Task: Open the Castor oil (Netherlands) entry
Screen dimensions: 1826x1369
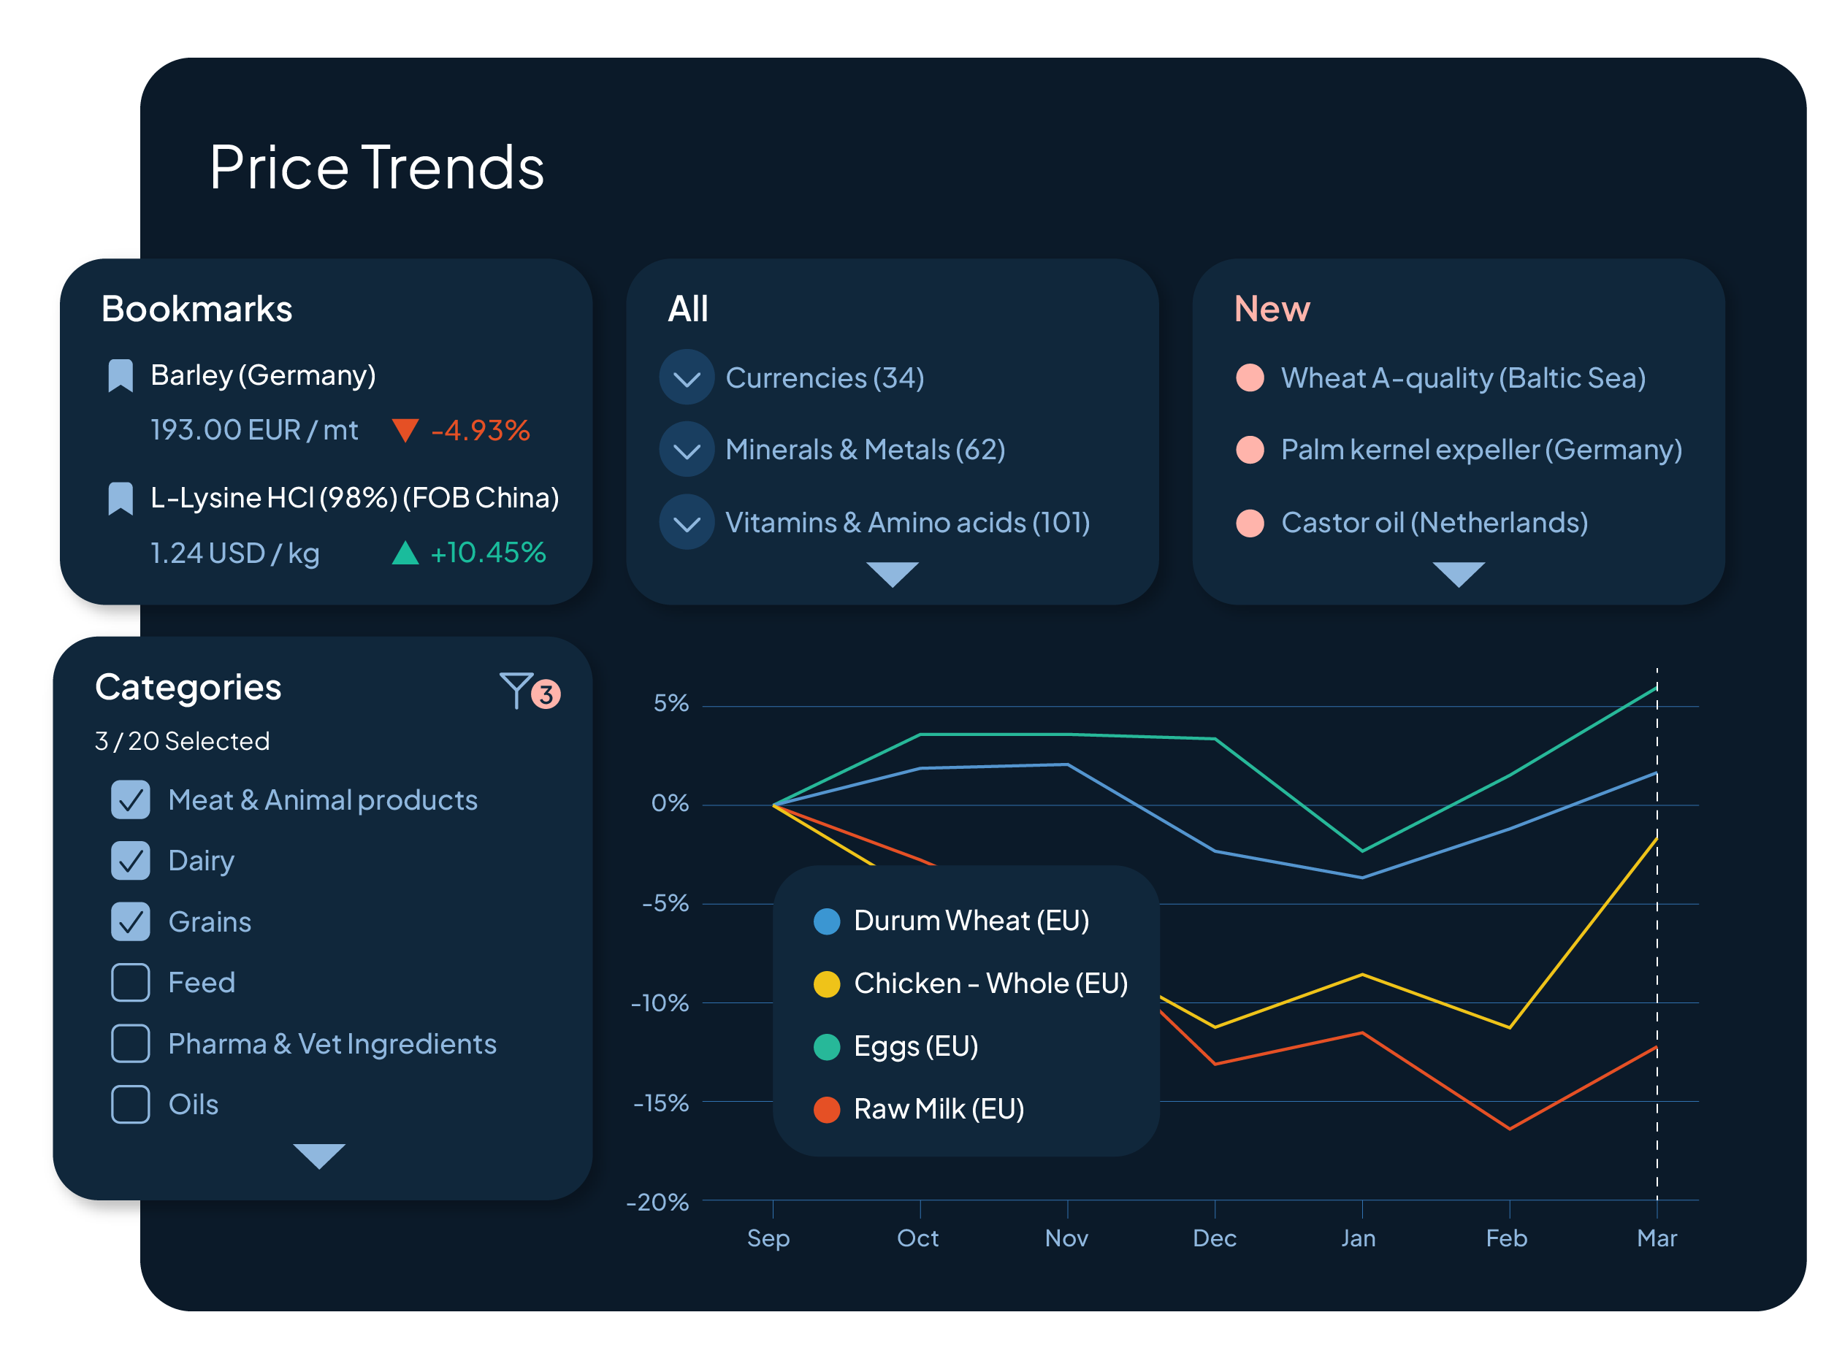Action: pyautogui.click(x=1435, y=524)
